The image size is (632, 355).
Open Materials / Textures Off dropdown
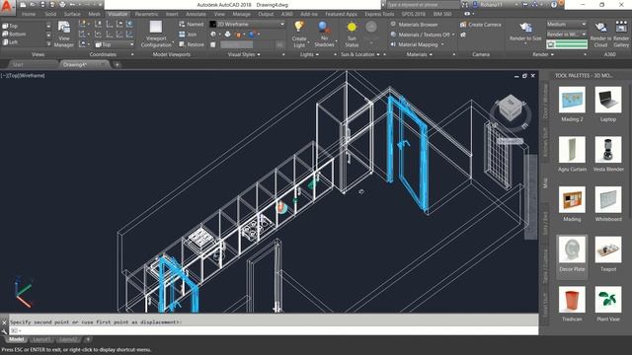422,35
